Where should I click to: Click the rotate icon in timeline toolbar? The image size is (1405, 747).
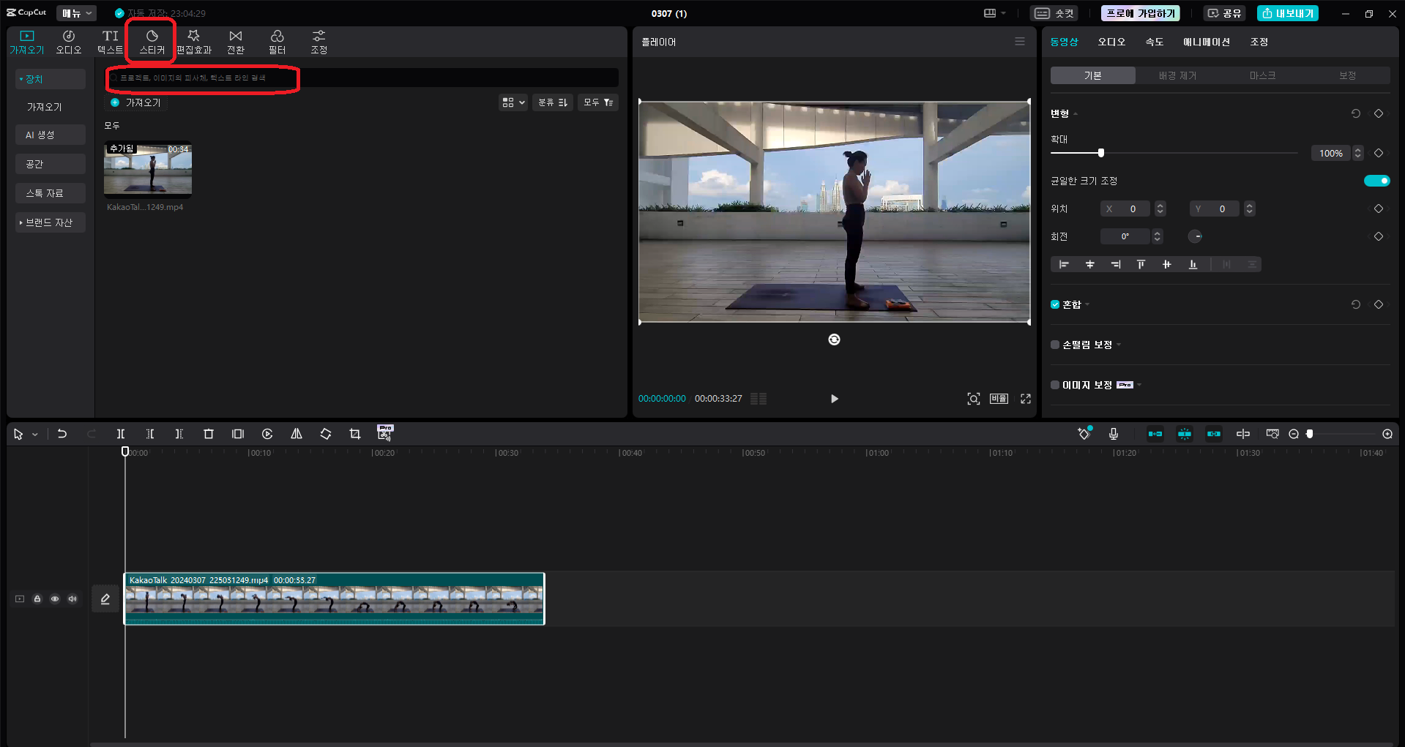[x=326, y=434]
